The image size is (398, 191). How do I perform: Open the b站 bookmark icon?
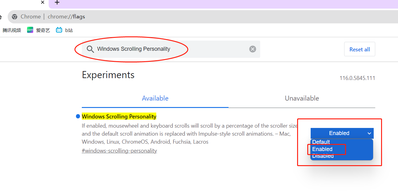(x=59, y=30)
